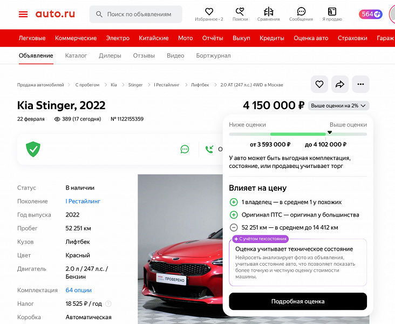This screenshot has height=324, width=395.
Task: Open Кредиты menu item
Action: tap(272, 38)
